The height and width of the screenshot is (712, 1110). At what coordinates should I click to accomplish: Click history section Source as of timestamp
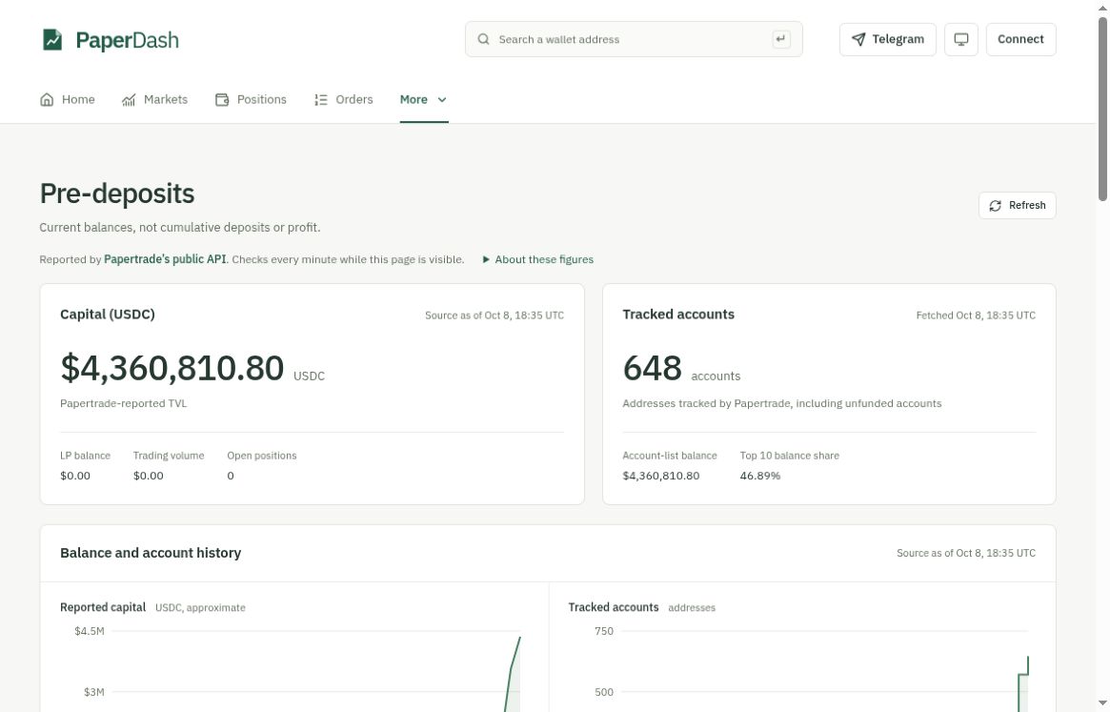[x=965, y=554]
